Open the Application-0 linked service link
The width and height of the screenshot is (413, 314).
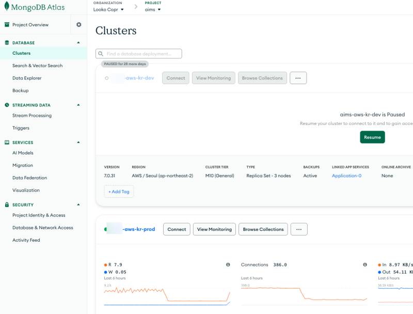tap(346, 176)
